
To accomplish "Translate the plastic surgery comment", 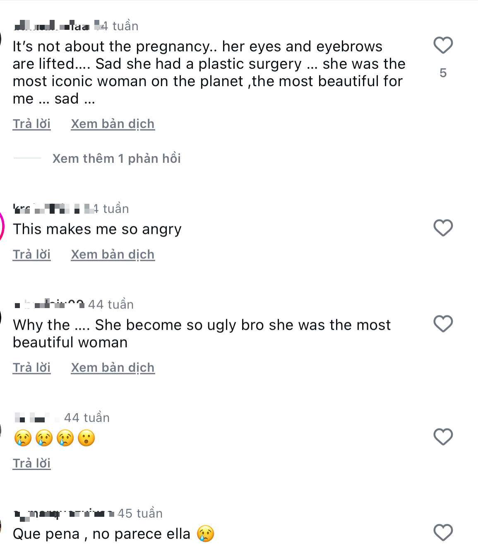I will point(113,124).
